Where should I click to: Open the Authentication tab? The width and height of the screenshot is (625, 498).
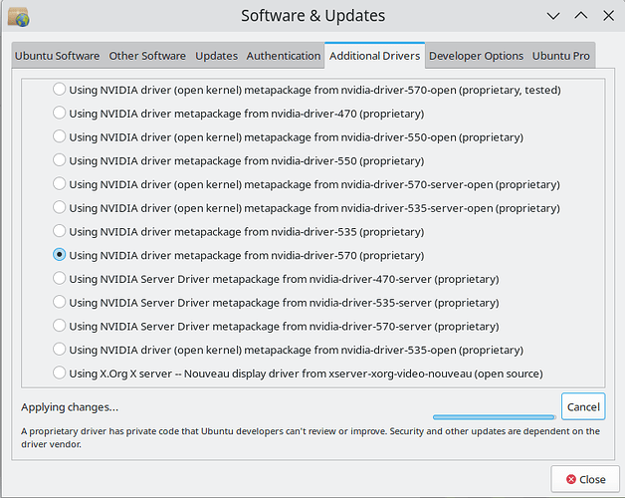point(284,56)
